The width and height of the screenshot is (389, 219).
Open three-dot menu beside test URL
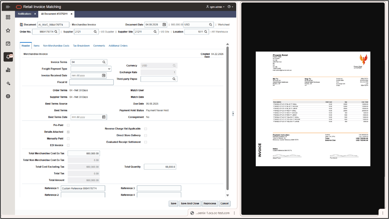click(234, 213)
